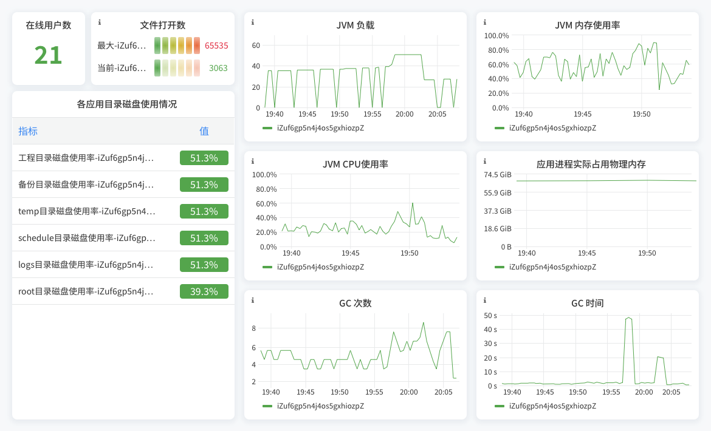Click the info icon on 应用进程实际占用物理内存 panel
Screen dimensions: 711x431
[484, 161]
